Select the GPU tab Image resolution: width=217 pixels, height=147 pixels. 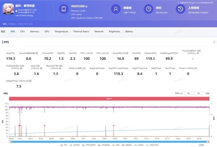click(x=47, y=32)
